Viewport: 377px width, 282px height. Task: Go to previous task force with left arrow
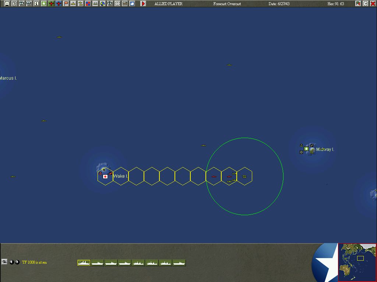click(x=11, y=262)
